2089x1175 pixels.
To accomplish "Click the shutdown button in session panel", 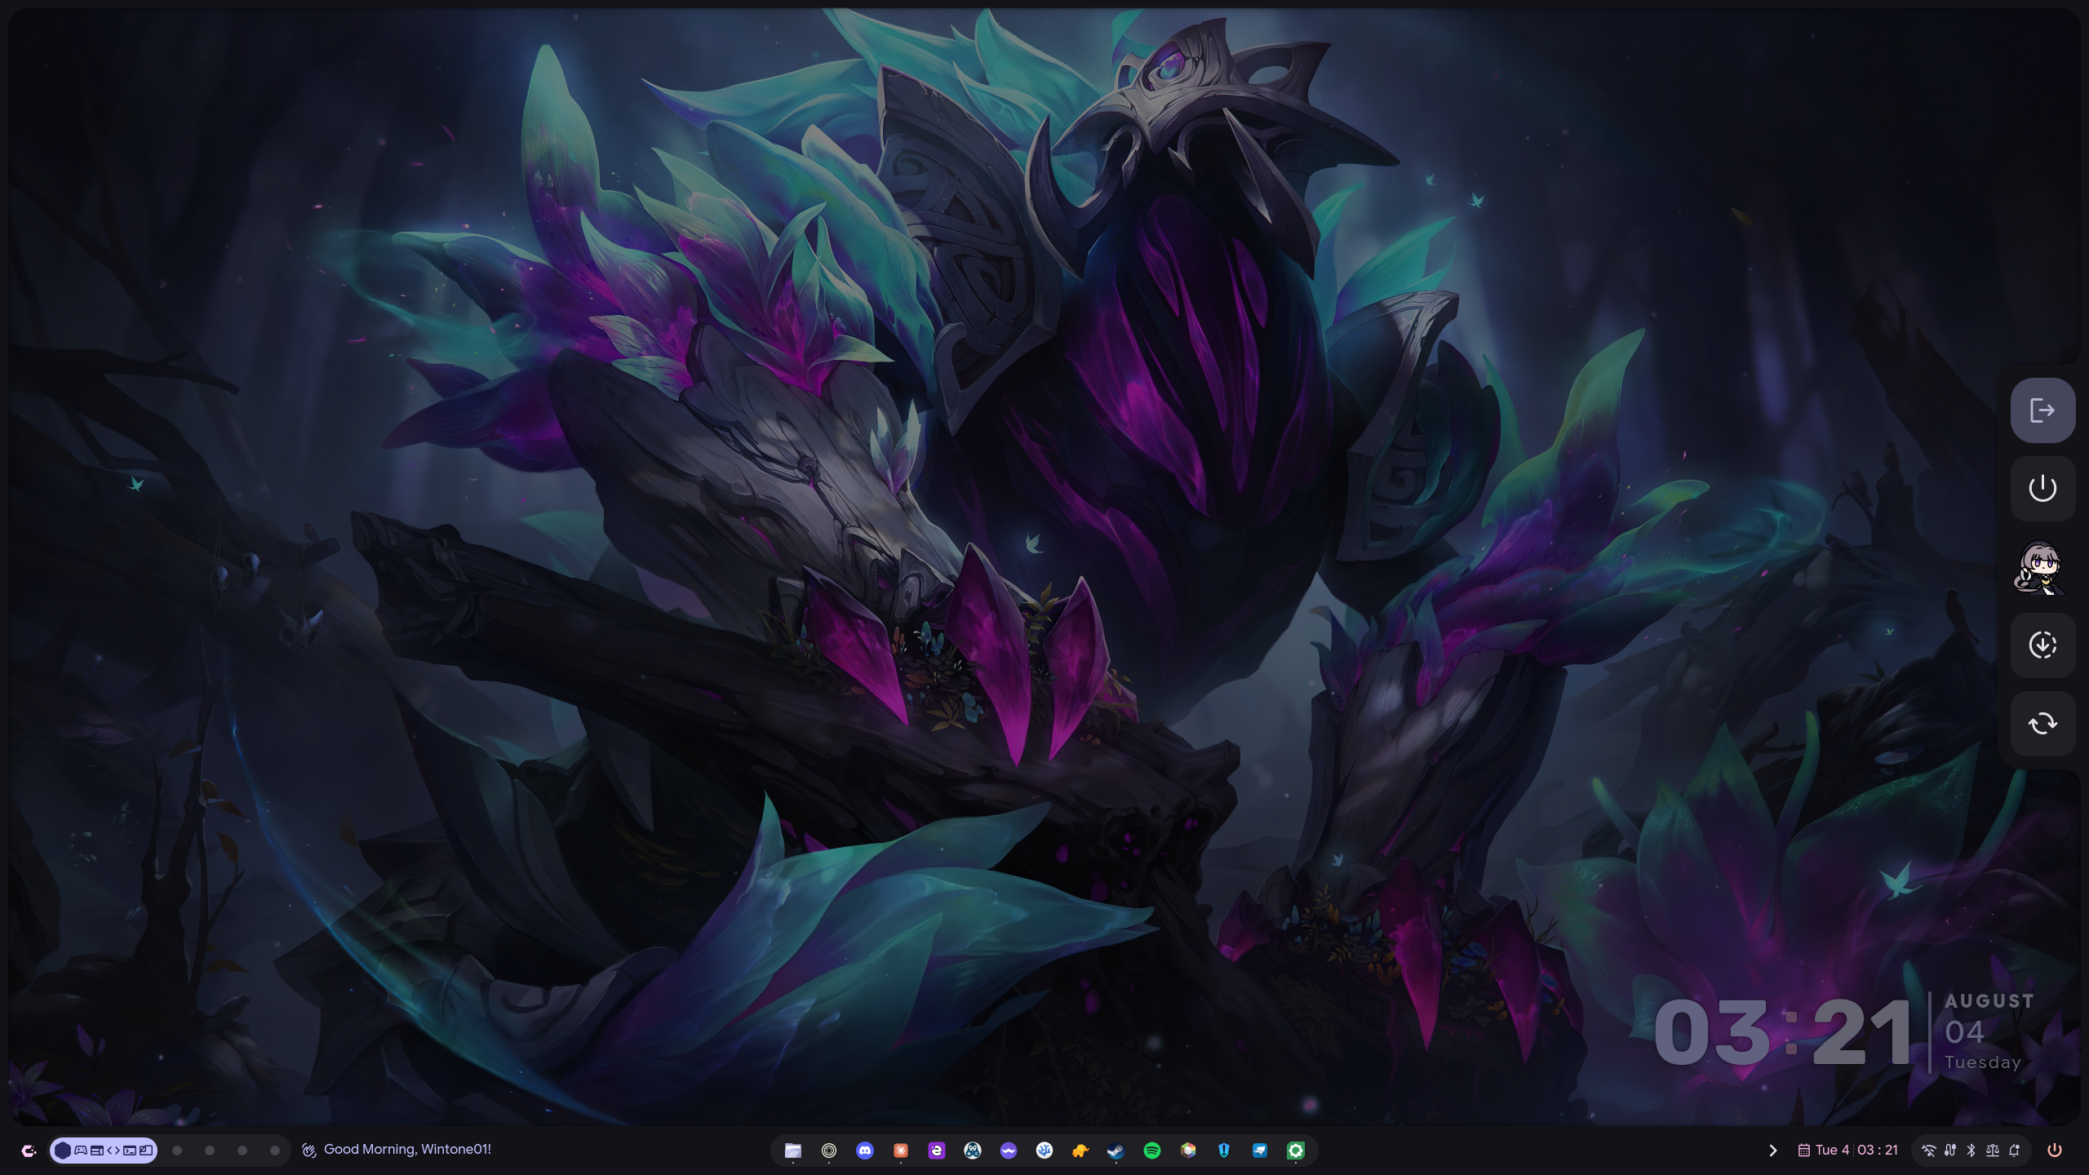I will click(x=2042, y=489).
